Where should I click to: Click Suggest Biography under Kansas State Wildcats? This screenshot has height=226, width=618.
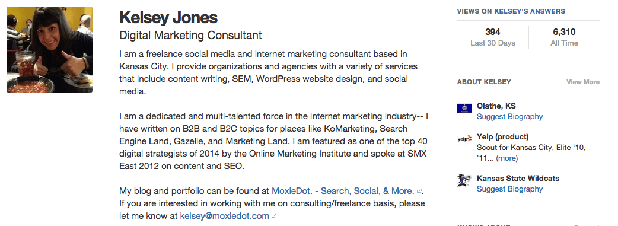(509, 189)
